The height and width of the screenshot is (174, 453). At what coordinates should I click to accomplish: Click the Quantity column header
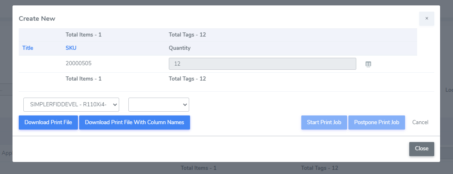(180, 48)
